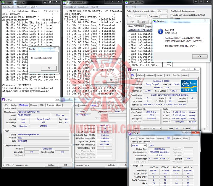Click OK in the 32M PI calculation done dialog

111,80
